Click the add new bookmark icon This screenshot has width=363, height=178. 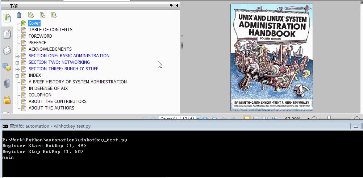click(x=31, y=15)
